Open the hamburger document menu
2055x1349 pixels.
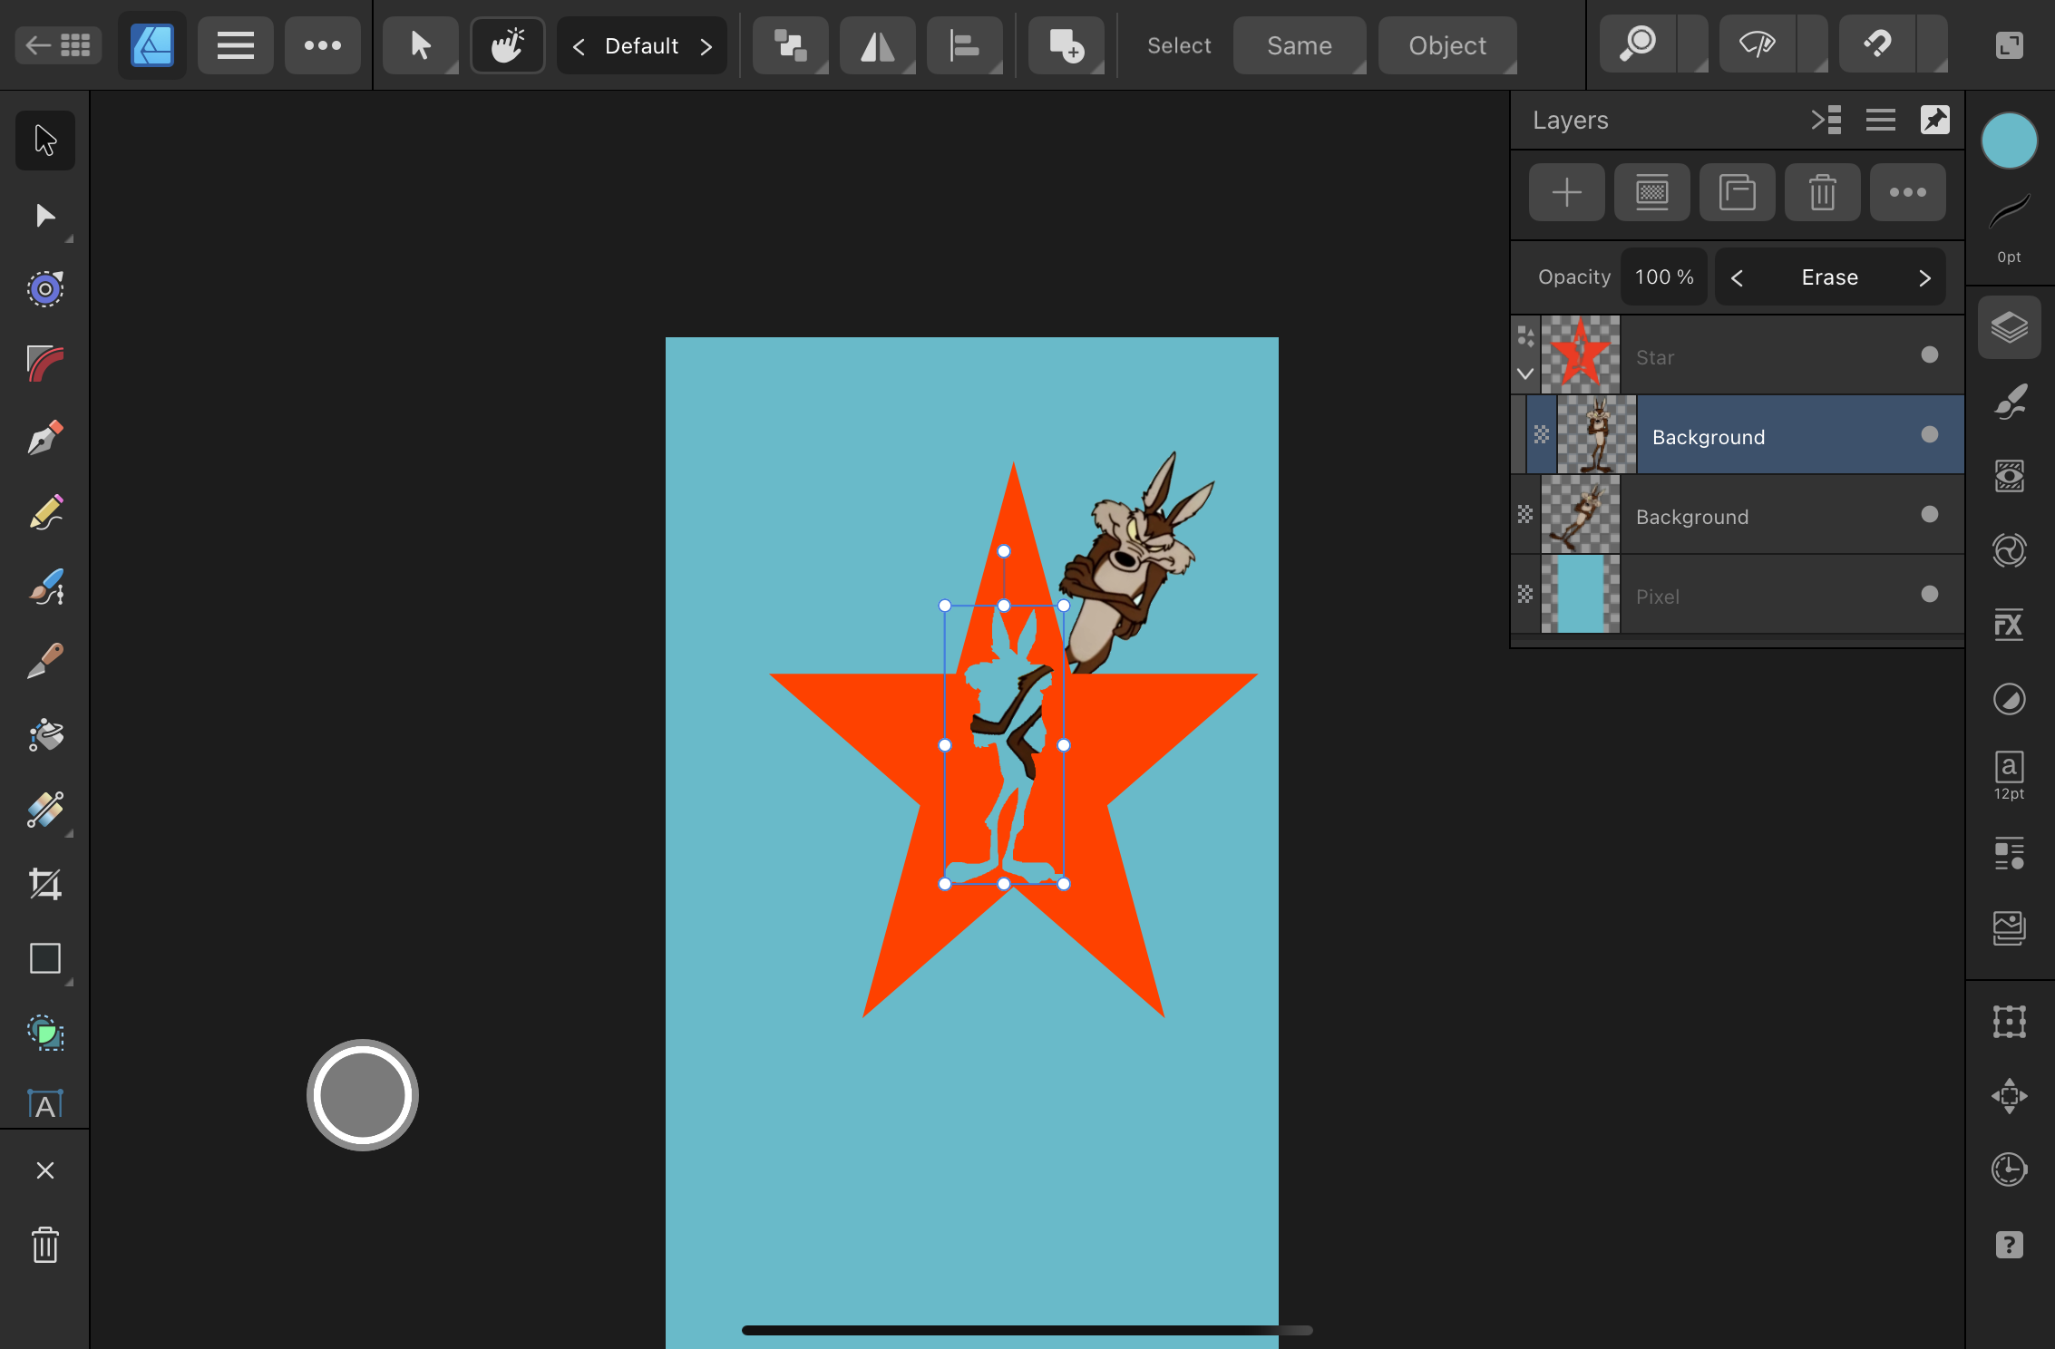pyautogui.click(x=236, y=45)
